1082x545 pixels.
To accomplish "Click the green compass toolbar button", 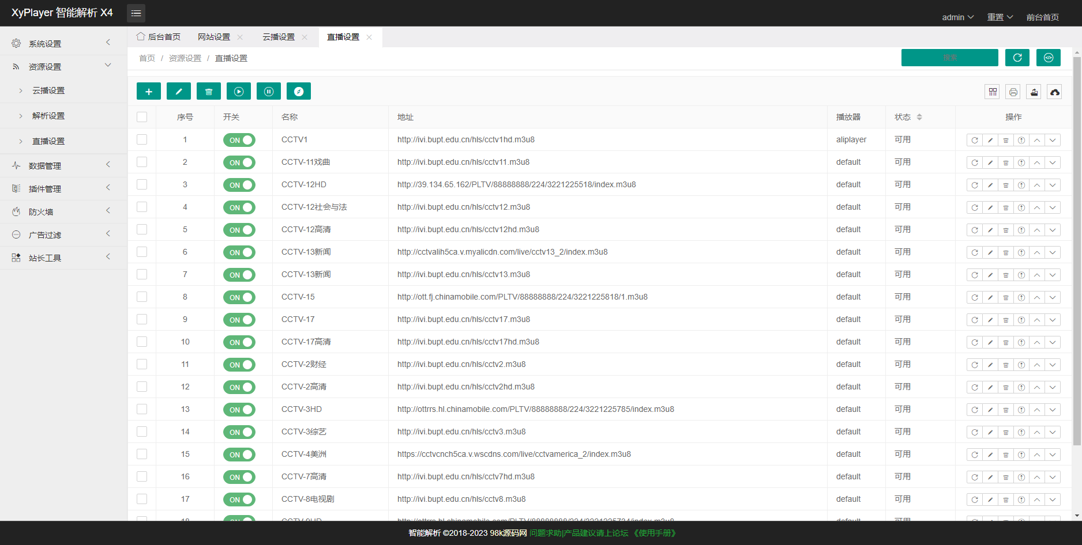I will click(299, 92).
